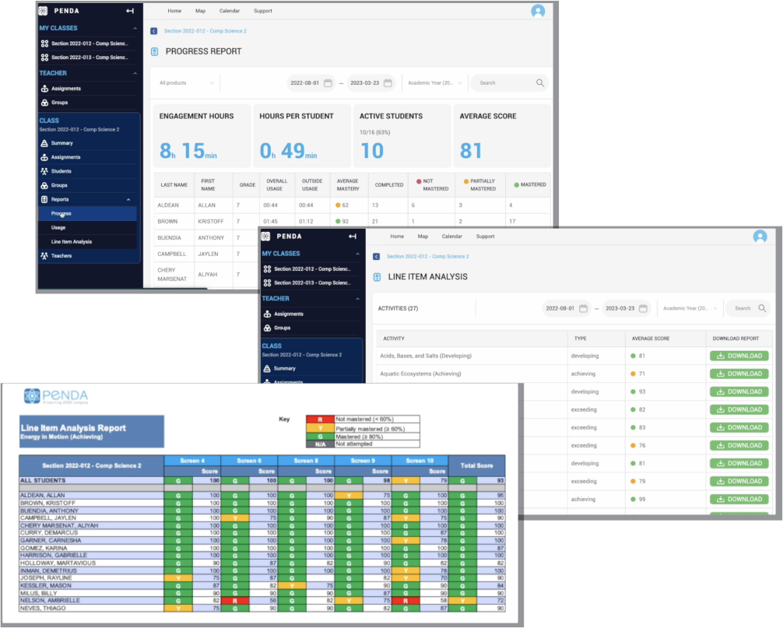Collapse the Reports section in the sidebar
Screen dimensions: 783x628
pyautogui.click(x=128, y=200)
